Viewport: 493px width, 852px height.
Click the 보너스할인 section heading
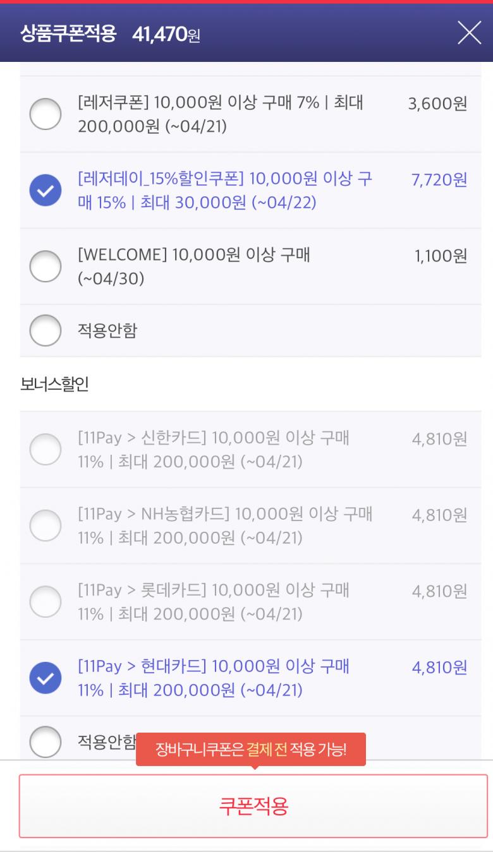pos(54,385)
